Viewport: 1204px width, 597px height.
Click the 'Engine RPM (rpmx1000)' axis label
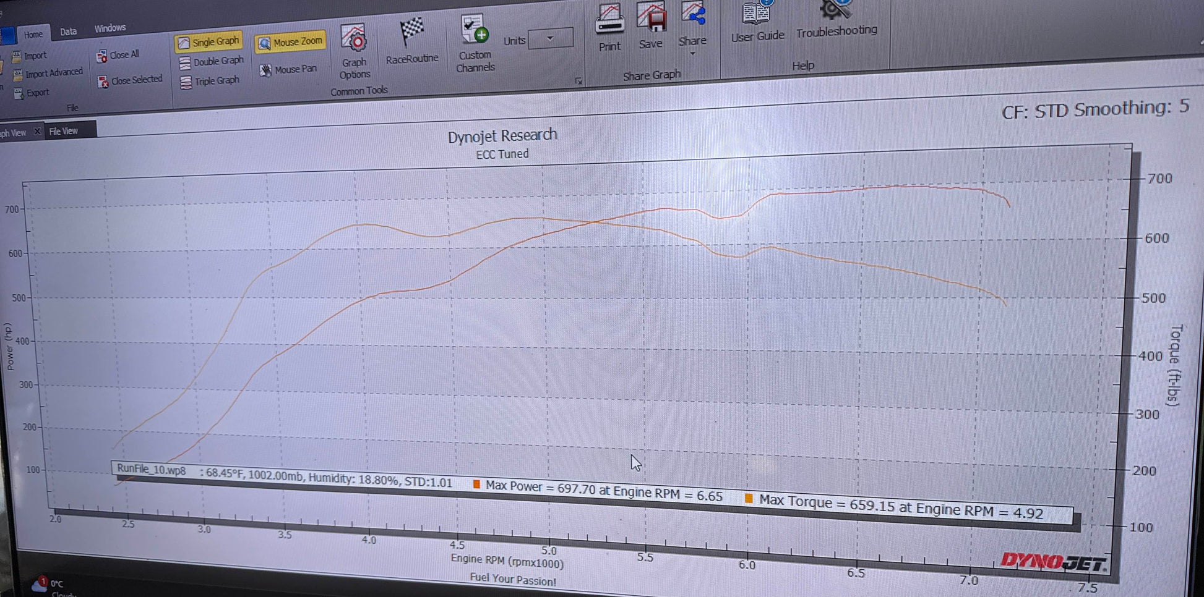[x=507, y=561]
